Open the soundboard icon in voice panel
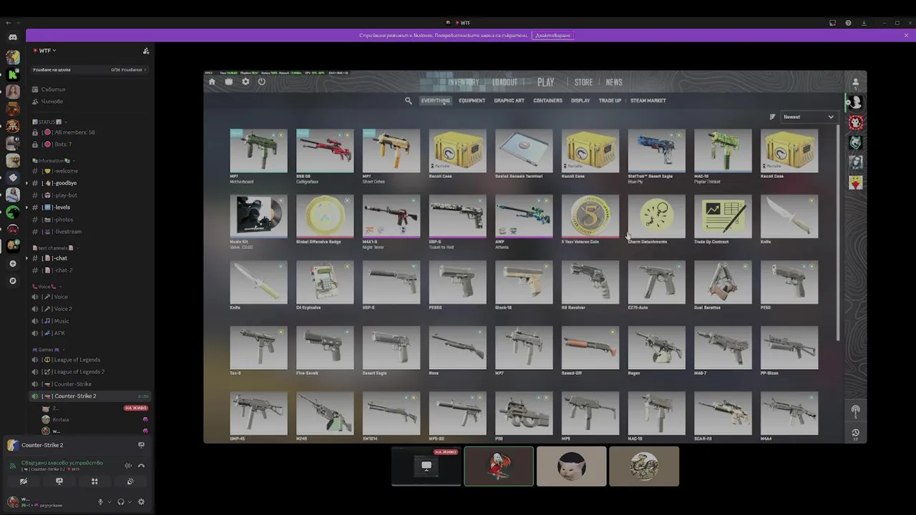The width and height of the screenshot is (916, 515). (x=130, y=481)
